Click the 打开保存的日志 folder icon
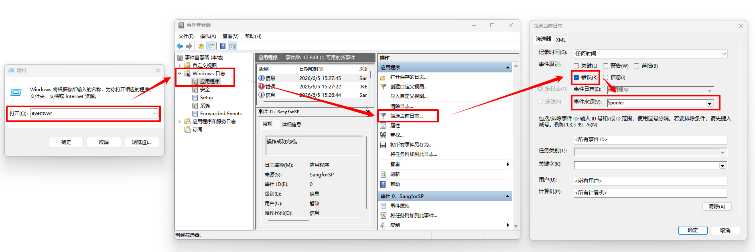The width and height of the screenshot is (755, 252). 383,77
